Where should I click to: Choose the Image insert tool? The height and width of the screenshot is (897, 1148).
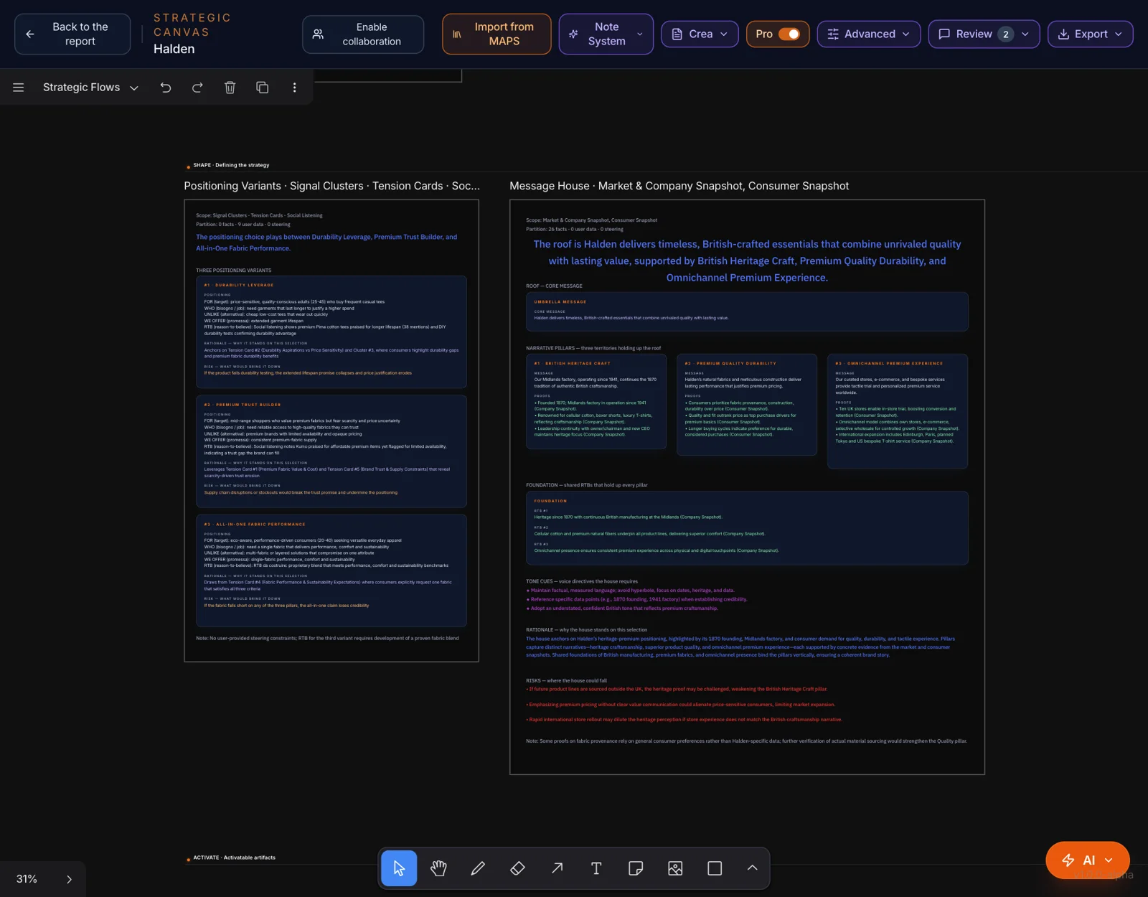point(675,868)
